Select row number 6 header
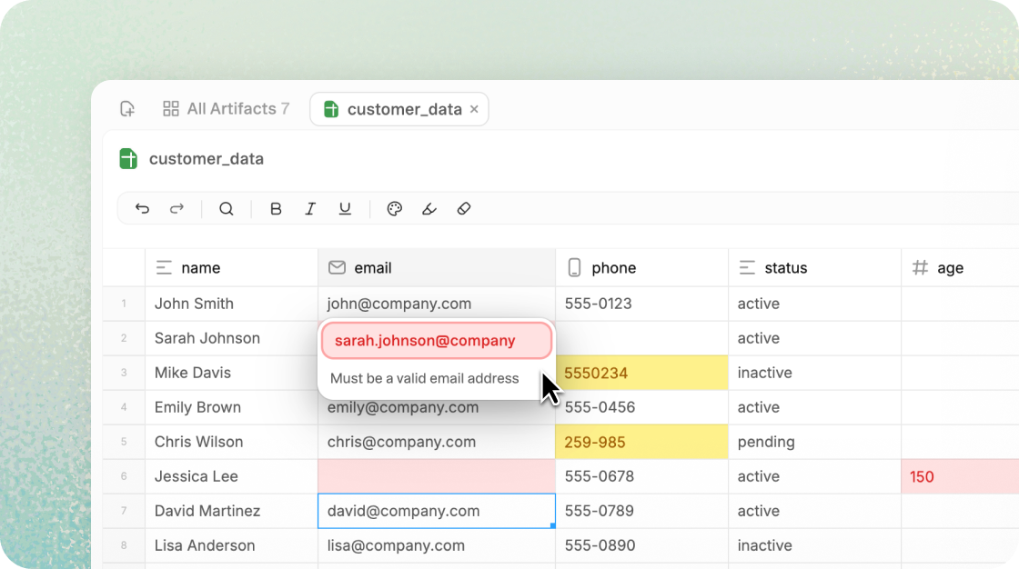The height and width of the screenshot is (569, 1019). [x=124, y=476]
